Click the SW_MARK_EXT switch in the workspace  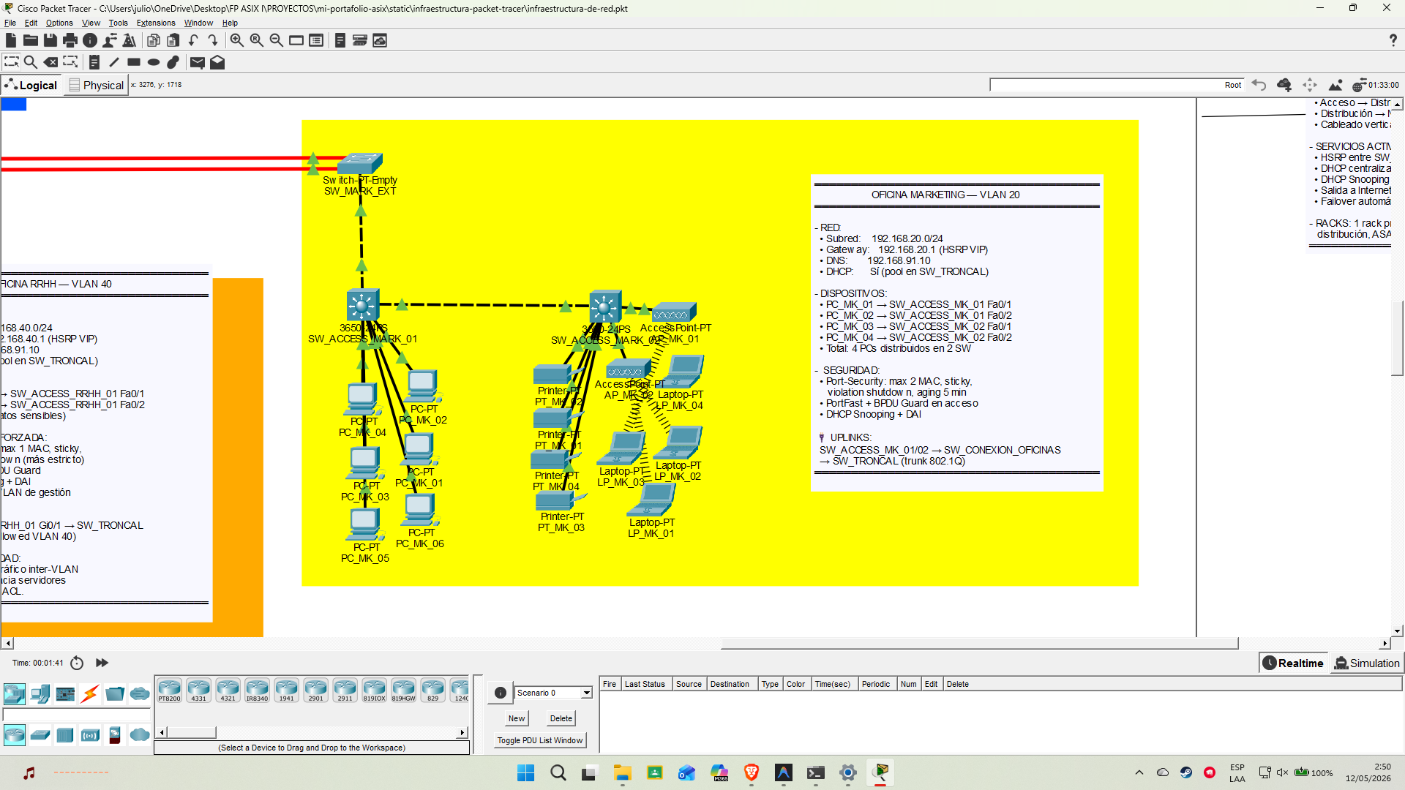[361, 163]
